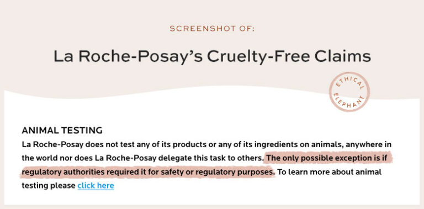424x209 pixels.
Task: Open the "click here" animal testing link
Action: click(x=96, y=186)
